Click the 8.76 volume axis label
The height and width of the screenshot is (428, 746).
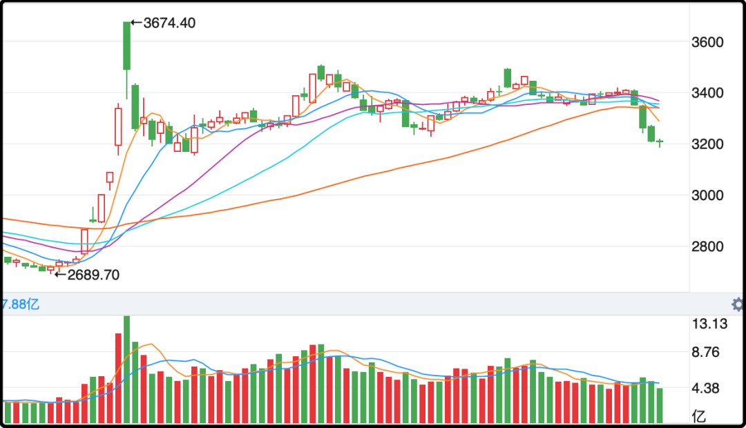point(707,353)
